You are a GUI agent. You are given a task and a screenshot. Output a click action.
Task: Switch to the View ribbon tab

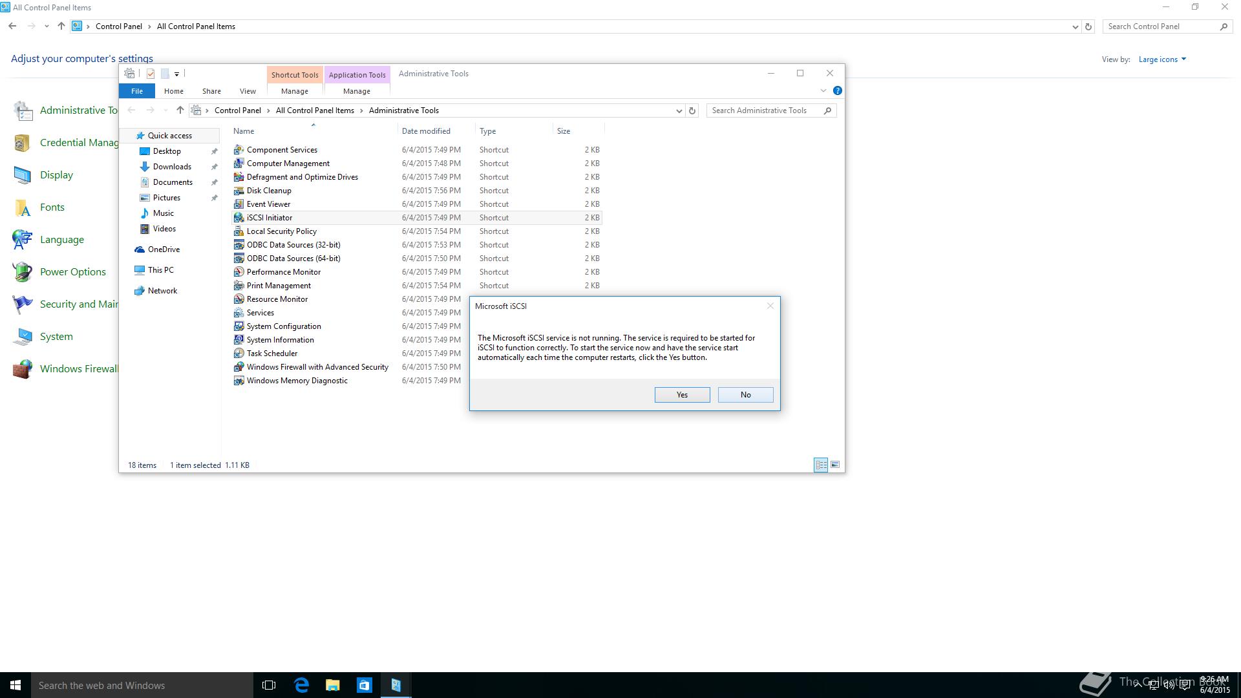pos(248,91)
